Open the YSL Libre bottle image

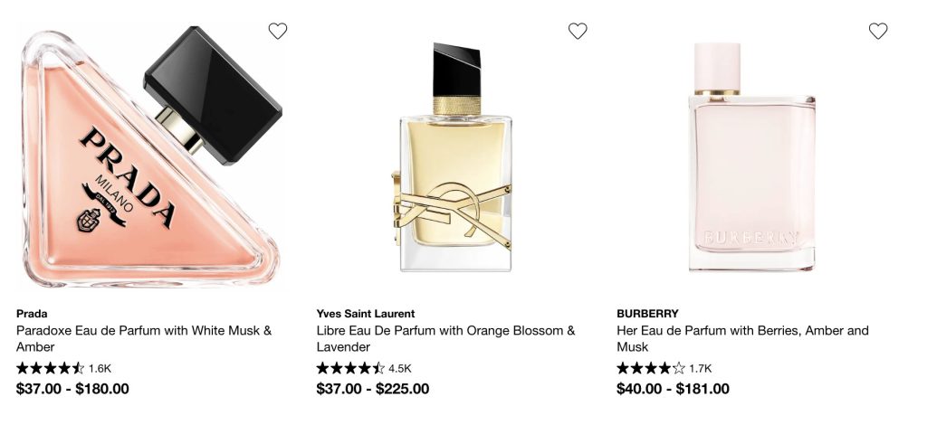click(x=452, y=157)
